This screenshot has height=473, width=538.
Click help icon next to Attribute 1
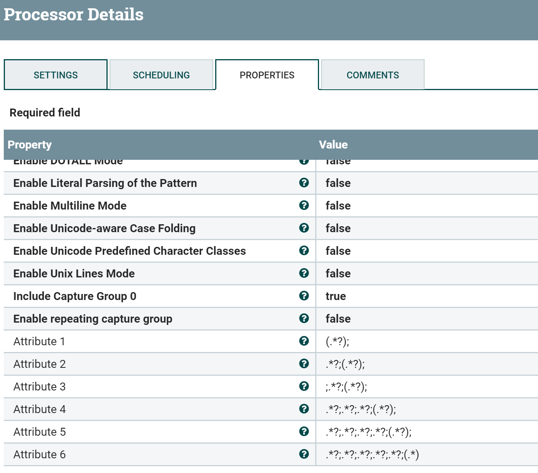304,341
